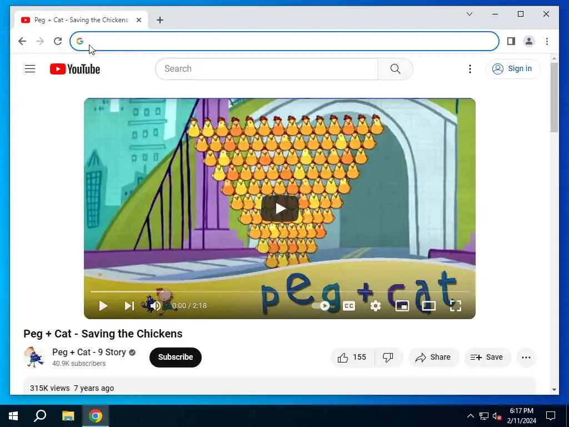Focus the YouTube Search field

267,69
